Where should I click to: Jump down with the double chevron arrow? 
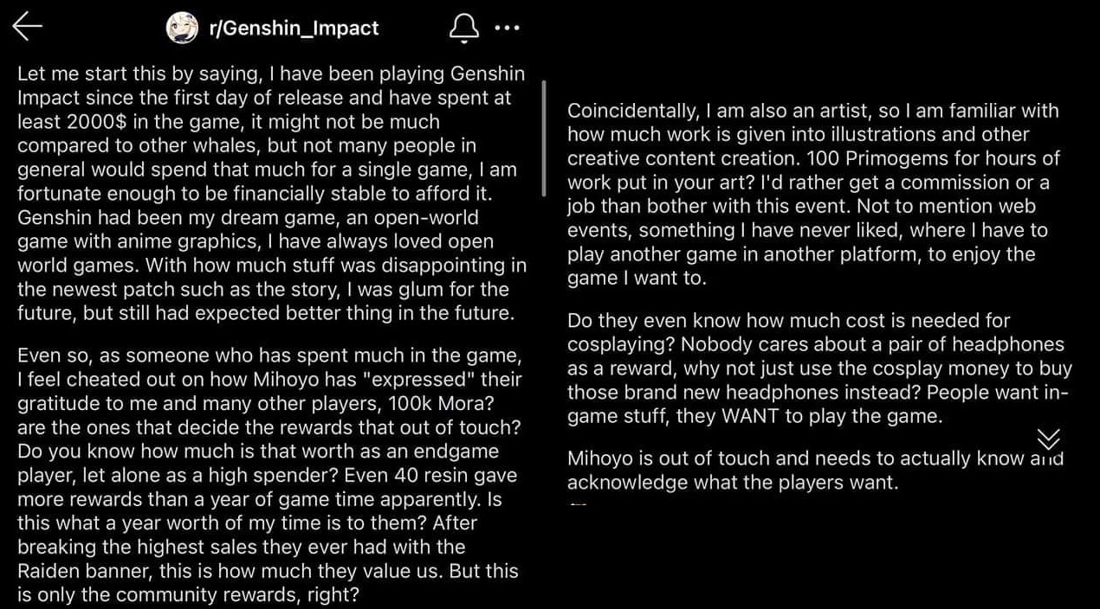pyautogui.click(x=1048, y=439)
